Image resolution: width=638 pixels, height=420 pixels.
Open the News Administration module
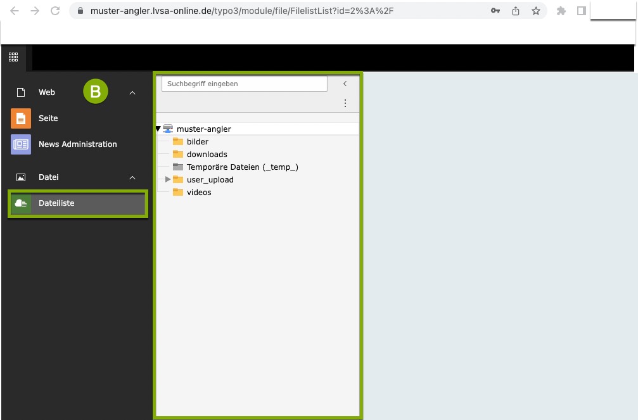77,144
